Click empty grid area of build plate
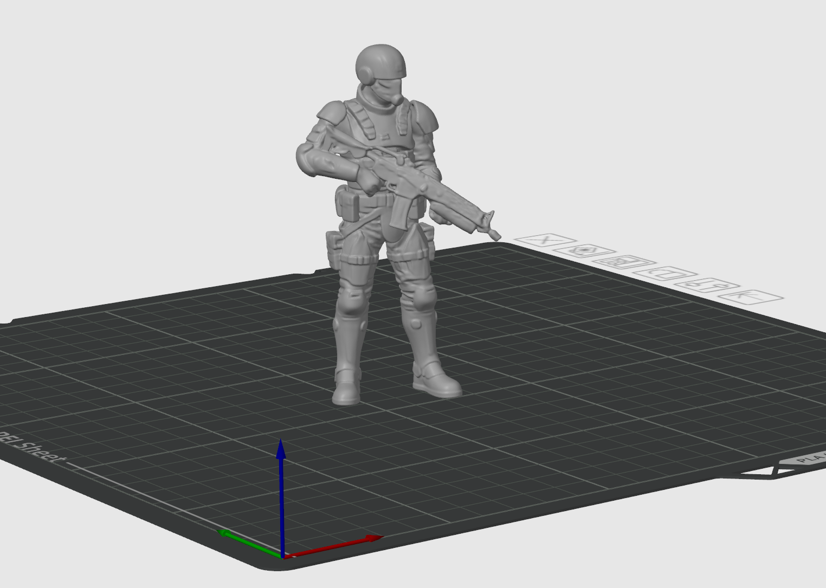This screenshot has height=588, width=826. 569,406
